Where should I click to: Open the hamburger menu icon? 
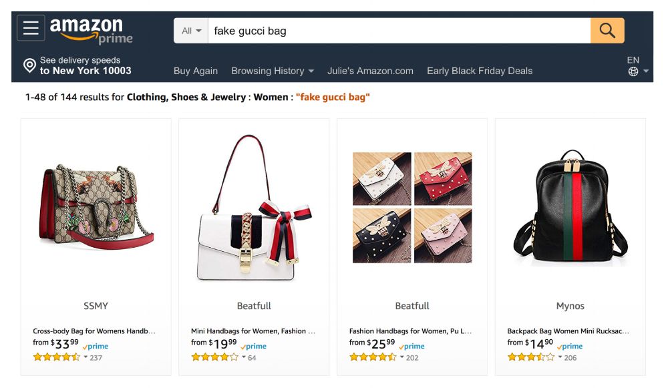[x=31, y=28]
